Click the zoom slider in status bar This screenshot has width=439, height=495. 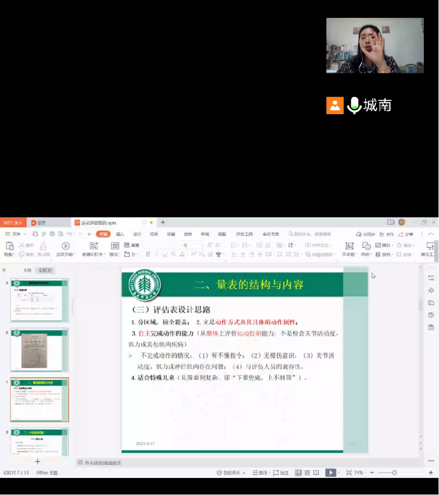(x=394, y=473)
